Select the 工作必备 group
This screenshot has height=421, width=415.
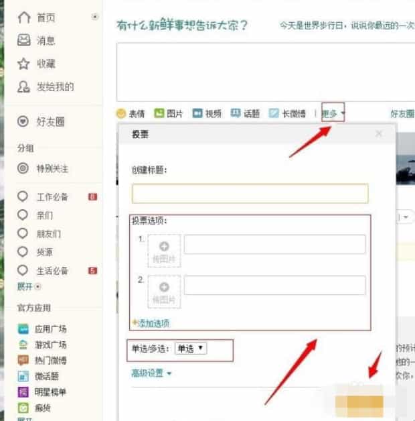pos(52,197)
